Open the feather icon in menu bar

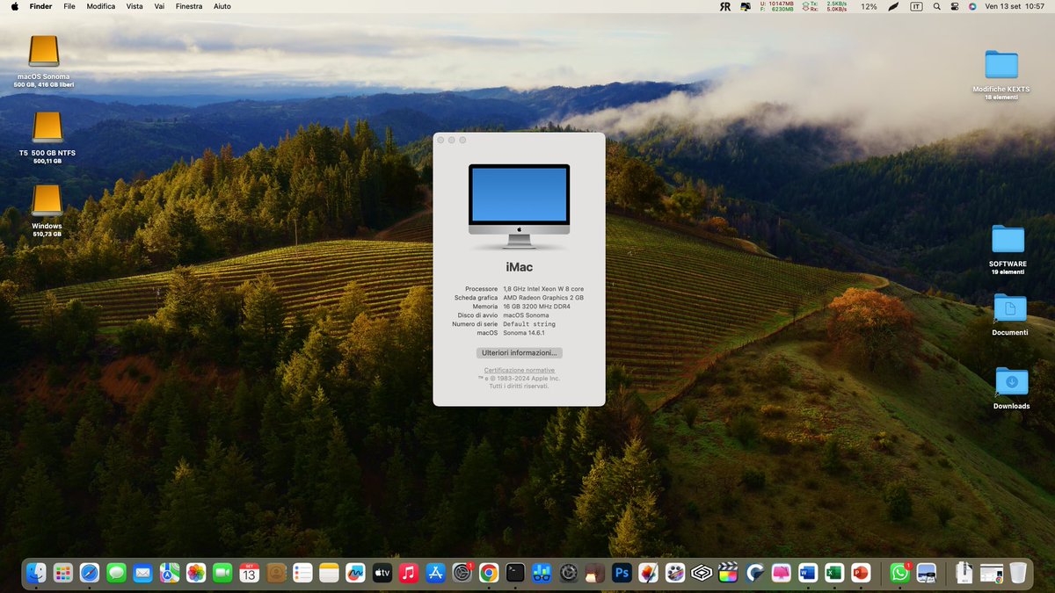click(x=894, y=6)
